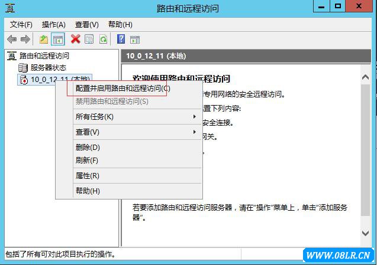This screenshot has width=377, height=265.
Task: Click the green Refresh toolbar icon
Action: [x=103, y=39]
